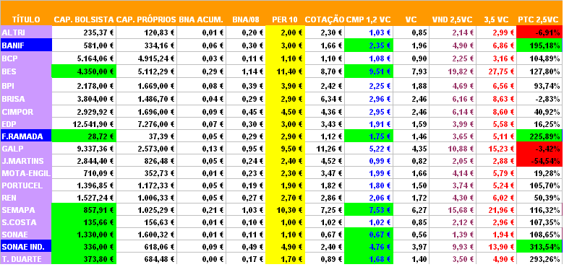Click the BCP title cell
564x267 pixels.
click(26, 58)
